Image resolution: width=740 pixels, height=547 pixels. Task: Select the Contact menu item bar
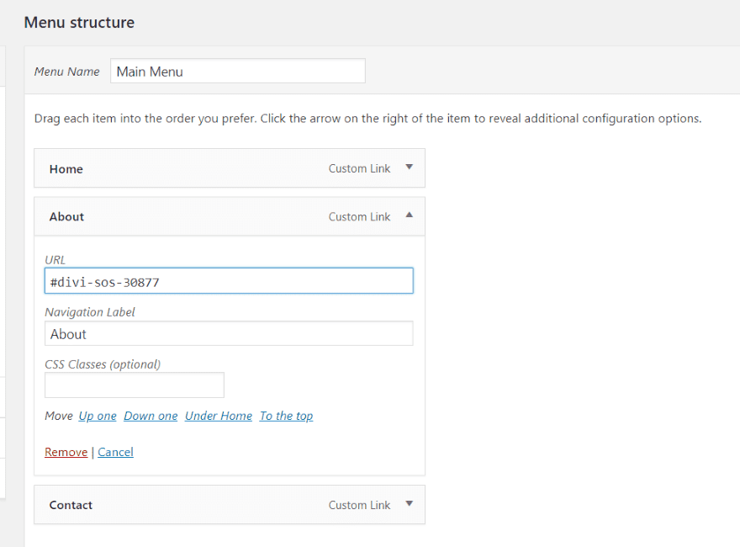point(230,504)
